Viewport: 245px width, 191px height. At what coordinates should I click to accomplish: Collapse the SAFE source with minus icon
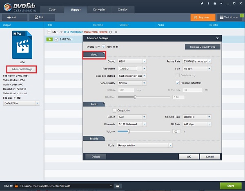tap(49, 32)
